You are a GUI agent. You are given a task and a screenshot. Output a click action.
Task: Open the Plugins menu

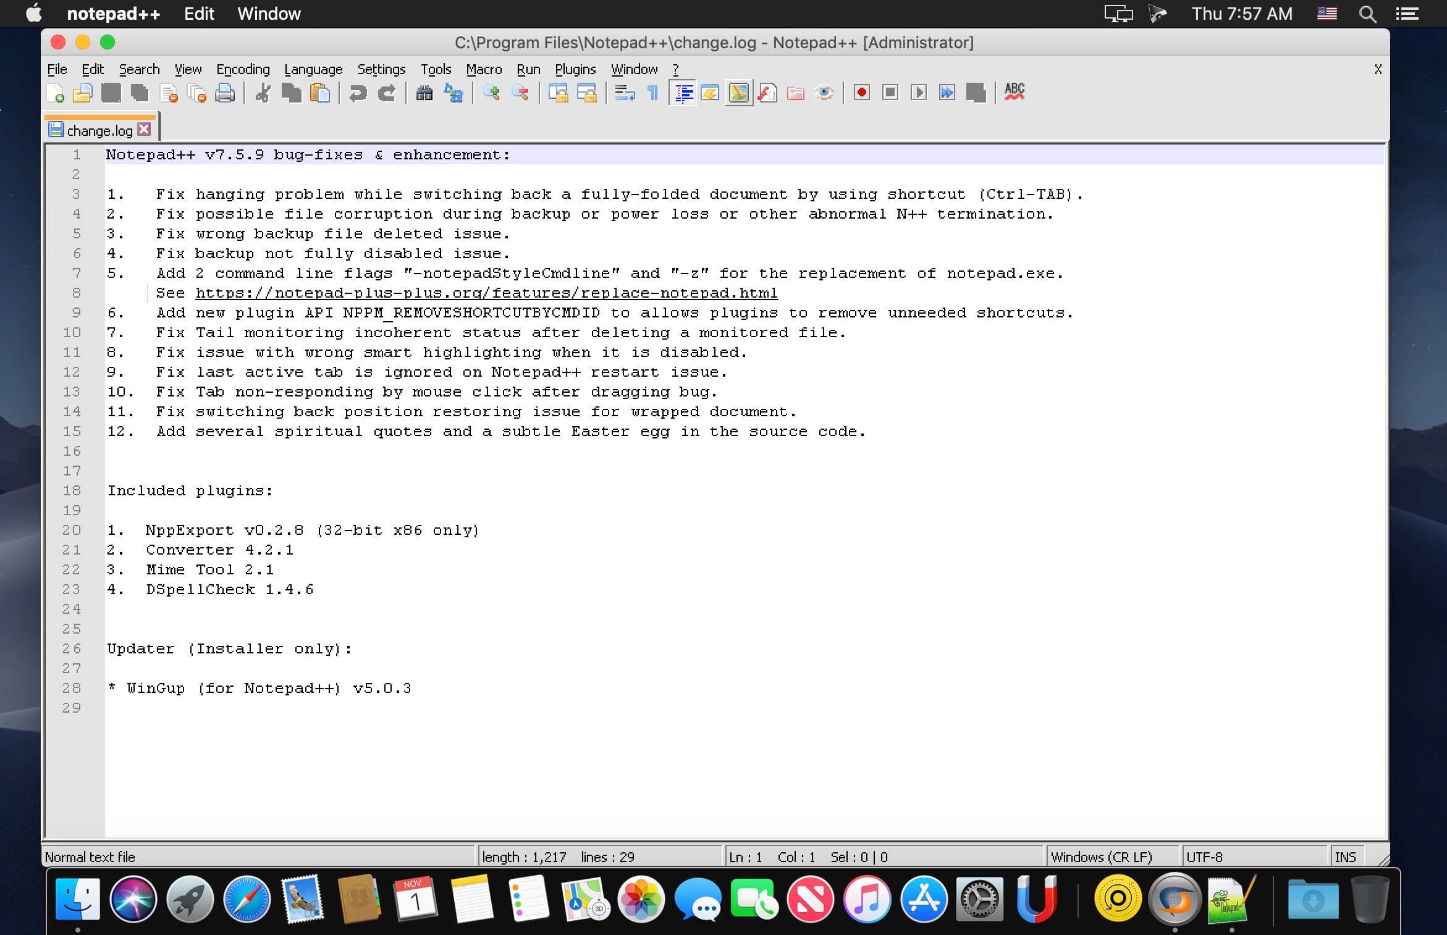[x=575, y=69]
